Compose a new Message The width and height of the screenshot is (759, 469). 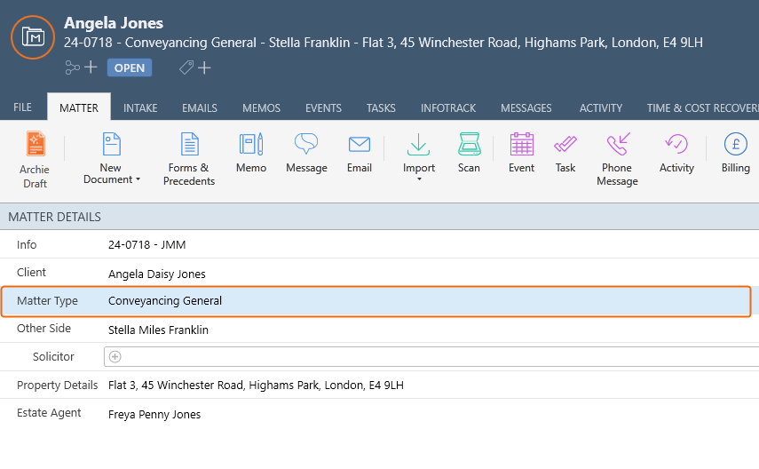306,153
